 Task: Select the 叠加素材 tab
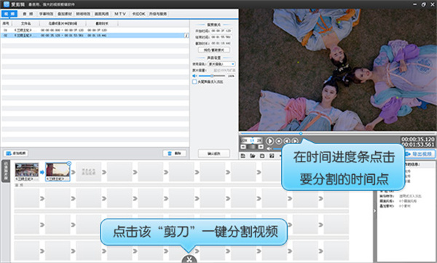tap(65, 14)
